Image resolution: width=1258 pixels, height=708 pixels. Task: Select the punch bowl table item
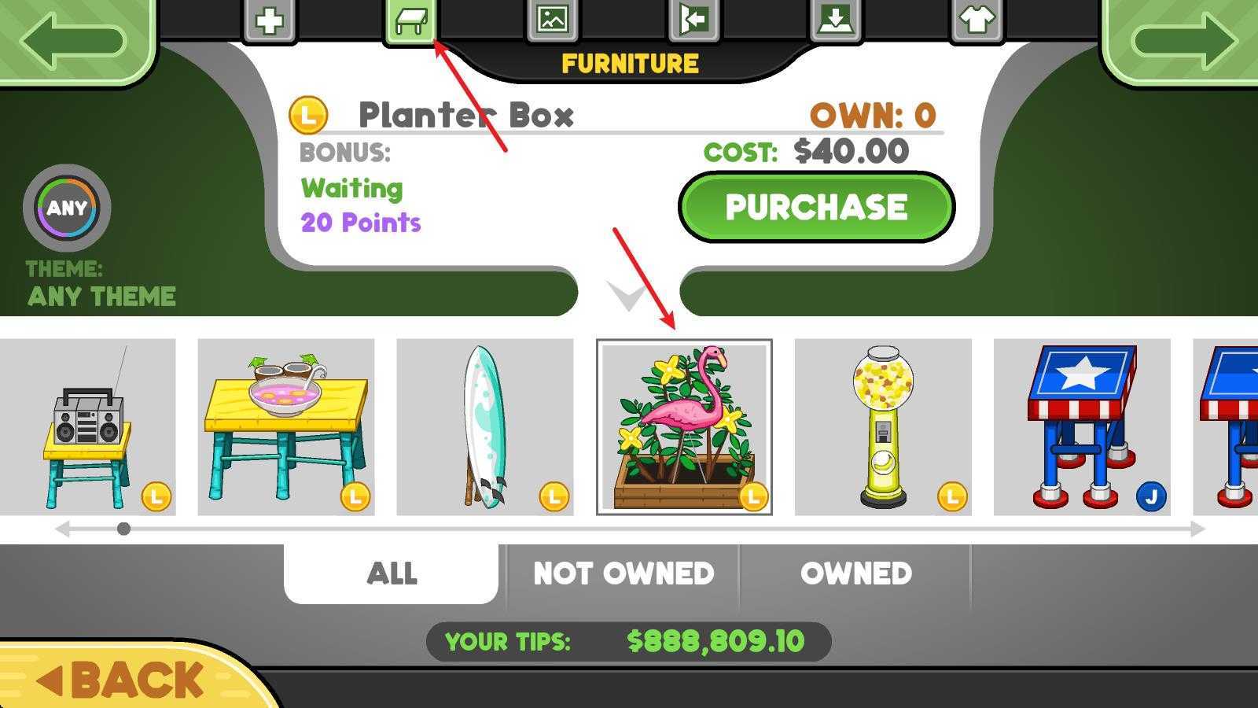click(286, 427)
